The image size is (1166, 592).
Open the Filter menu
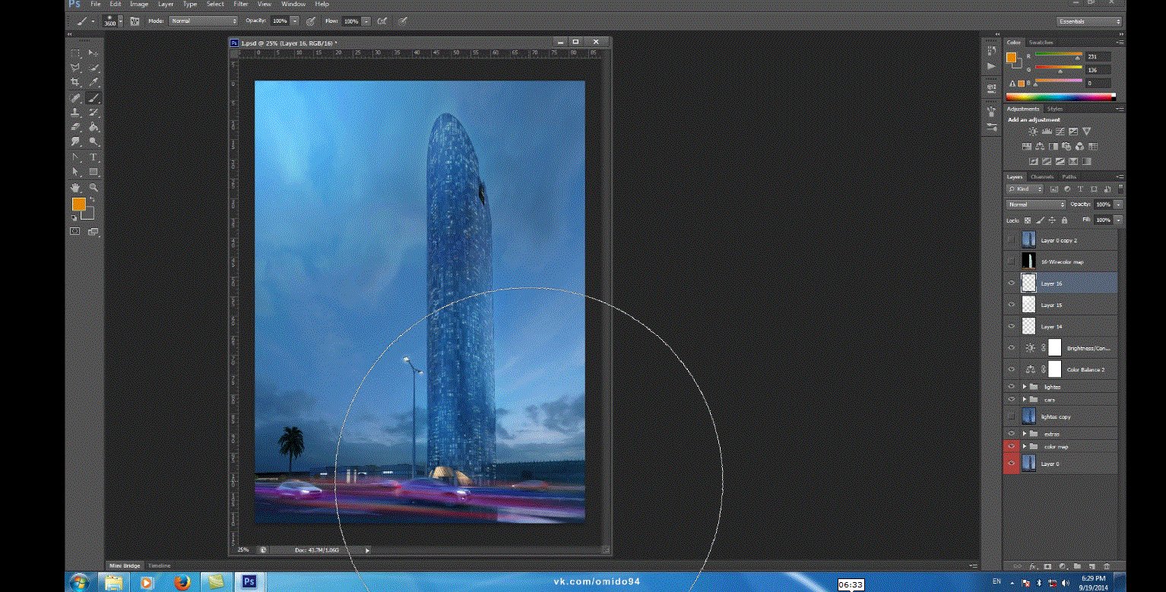[x=241, y=4]
